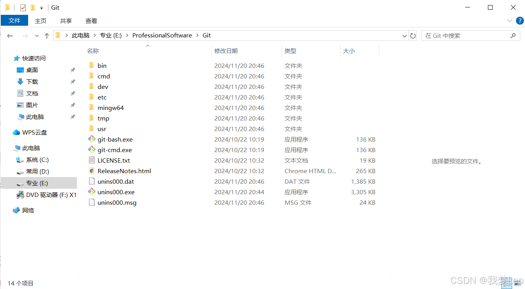Expand chevron after ProfessionalSoftware in address bar
The image size is (525, 289).
click(x=197, y=35)
